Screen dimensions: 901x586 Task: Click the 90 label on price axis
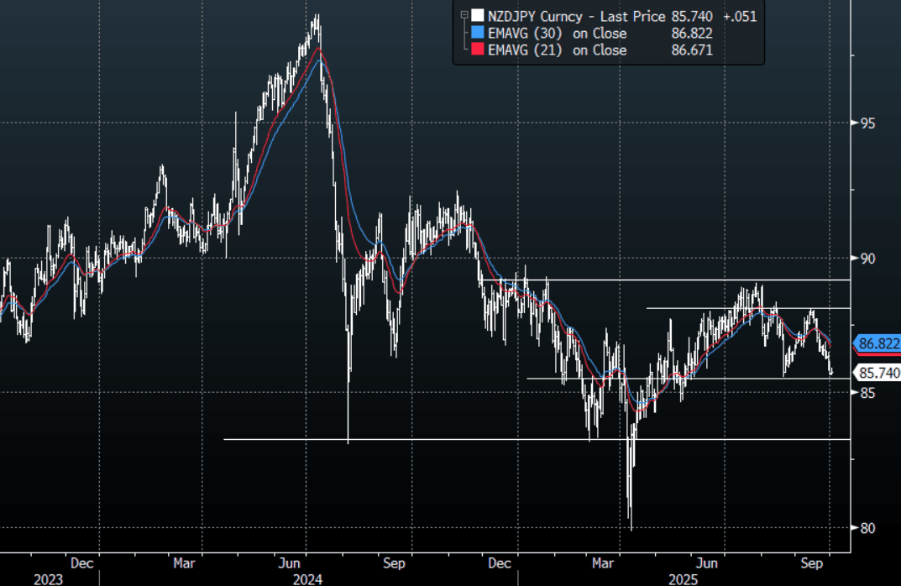(867, 259)
